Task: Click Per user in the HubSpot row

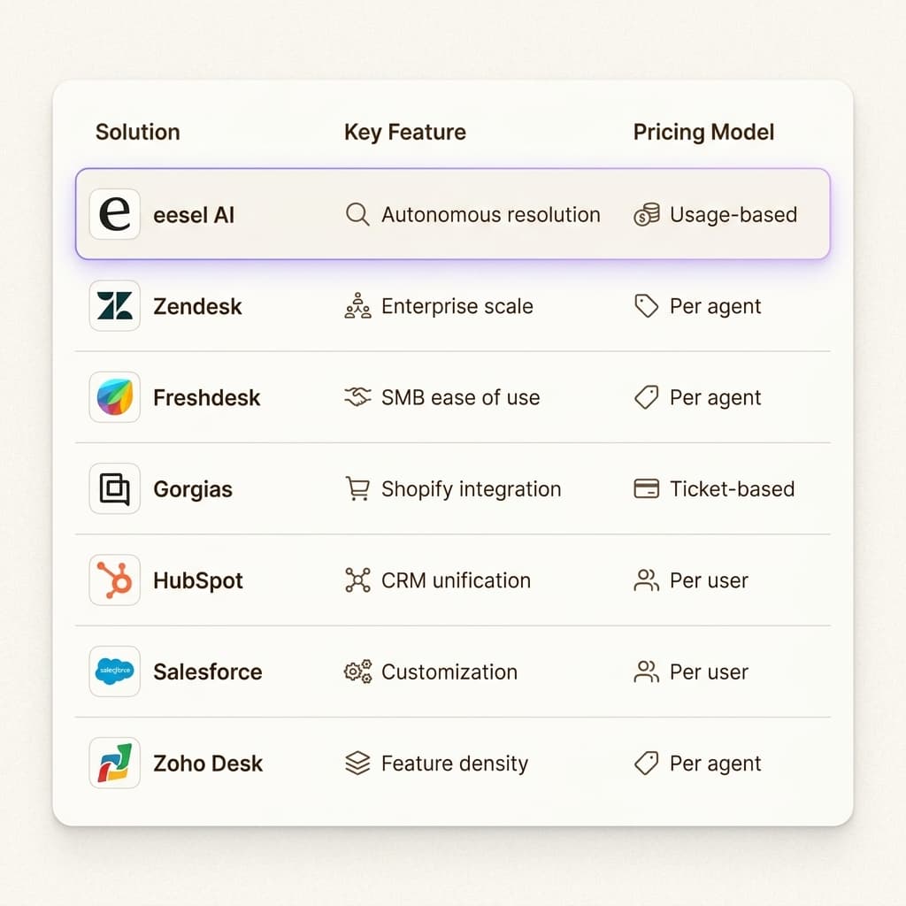Action: [709, 580]
